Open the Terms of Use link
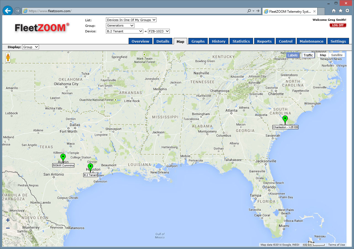 pos(337,245)
